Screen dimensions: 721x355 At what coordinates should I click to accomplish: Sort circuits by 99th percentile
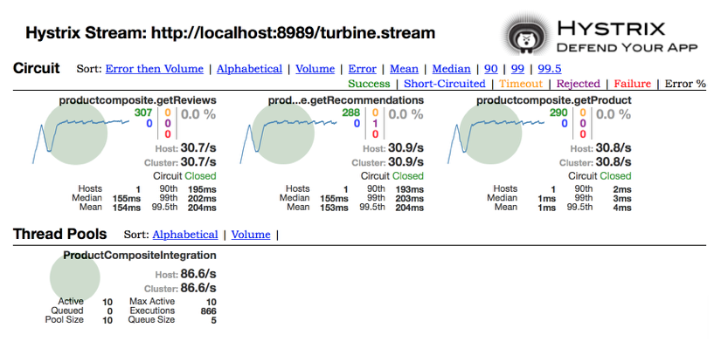pyautogui.click(x=517, y=69)
